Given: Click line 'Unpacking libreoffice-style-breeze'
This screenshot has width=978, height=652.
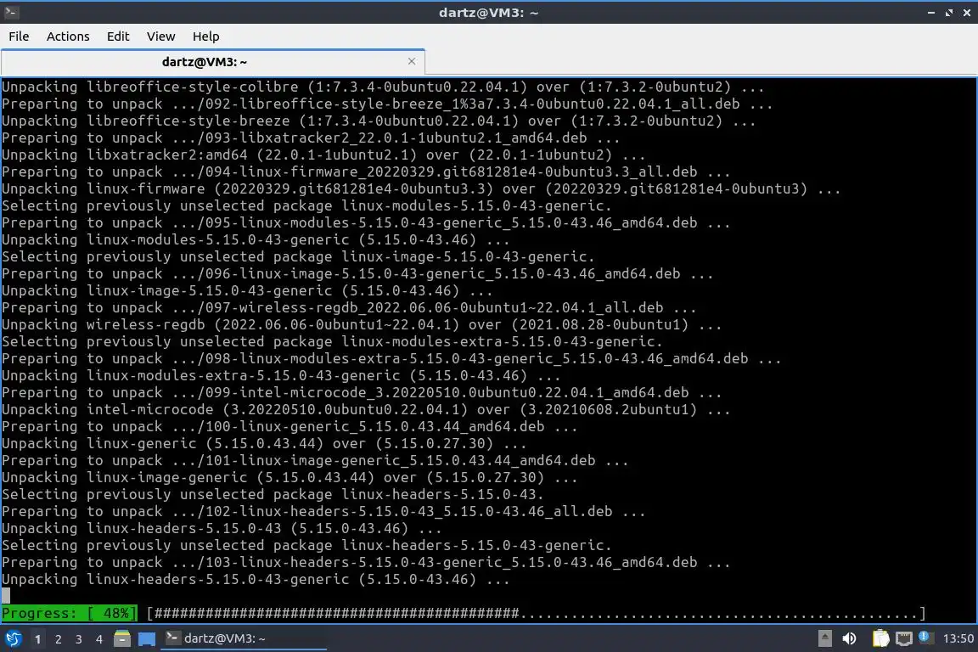Looking at the screenshot, I should 379,121.
